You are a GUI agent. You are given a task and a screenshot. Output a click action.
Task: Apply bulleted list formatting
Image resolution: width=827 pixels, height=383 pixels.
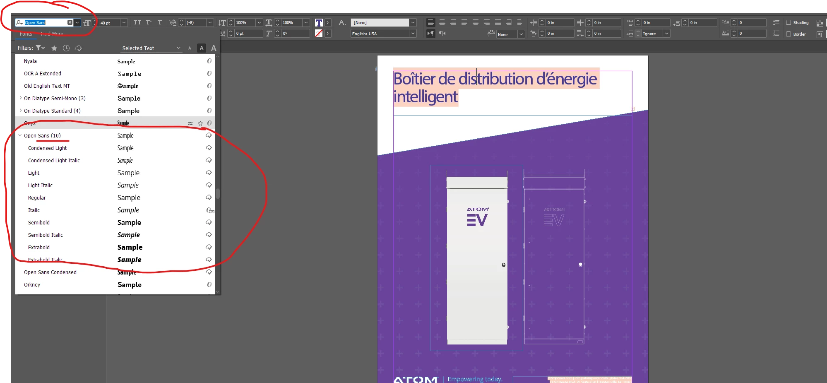point(776,22)
